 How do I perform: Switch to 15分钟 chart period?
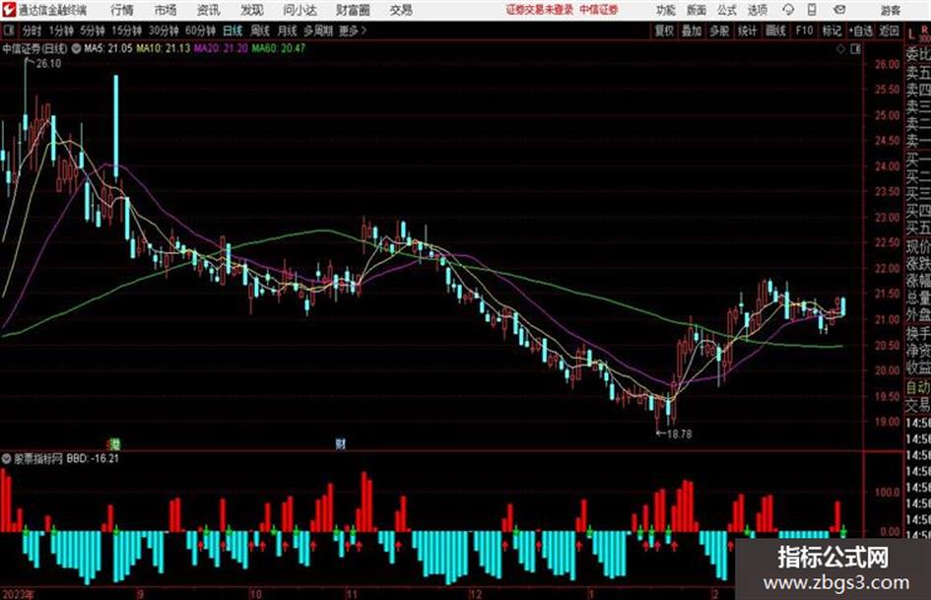[x=127, y=31]
